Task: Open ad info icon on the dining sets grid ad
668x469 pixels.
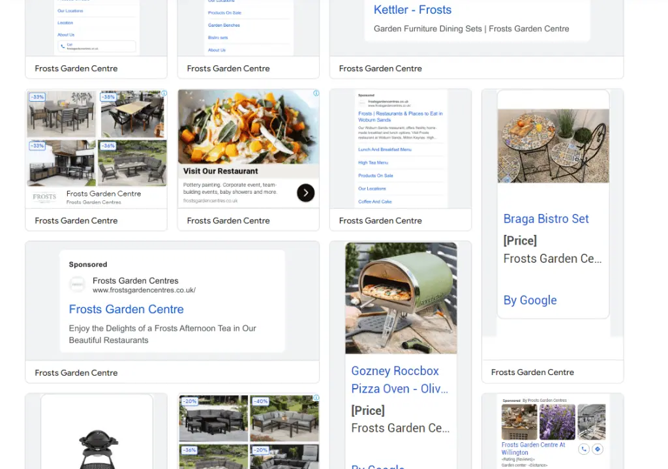Action: click(x=164, y=93)
